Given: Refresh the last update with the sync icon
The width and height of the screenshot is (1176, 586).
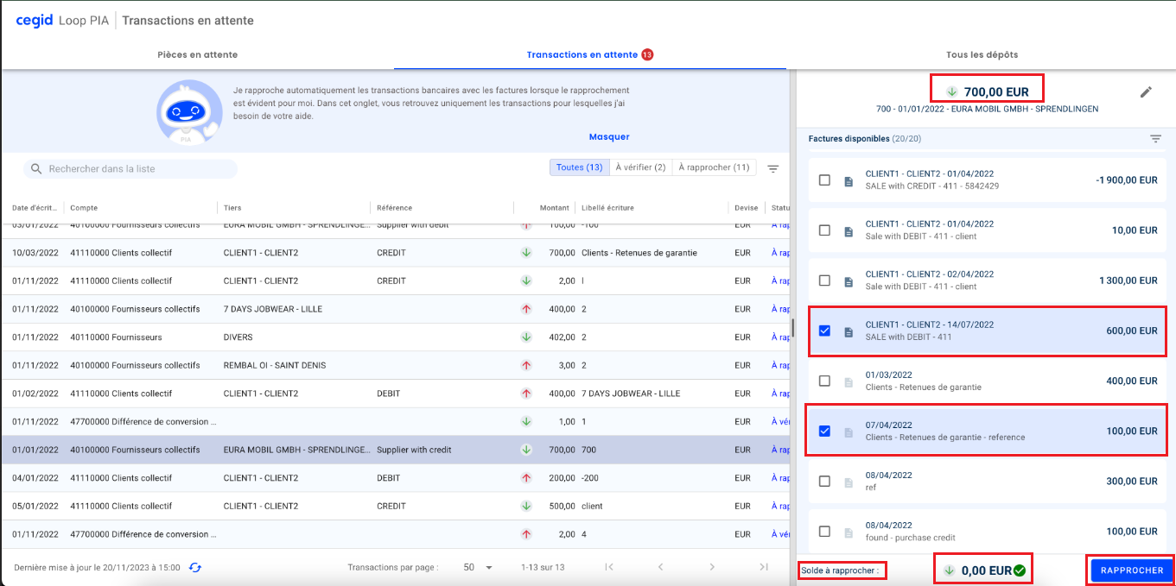Looking at the screenshot, I should (195, 567).
